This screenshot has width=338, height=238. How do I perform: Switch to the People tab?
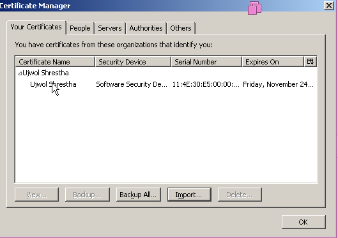(80, 28)
